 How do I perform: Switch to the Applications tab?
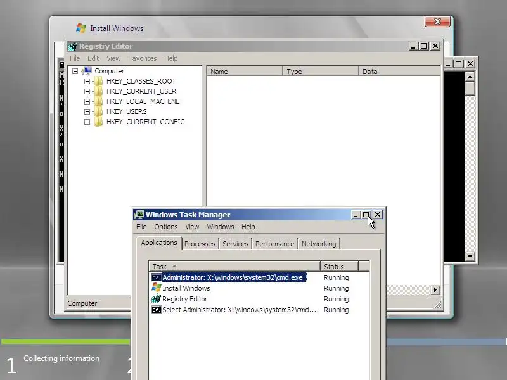pyautogui.click(x=159, y=243)
